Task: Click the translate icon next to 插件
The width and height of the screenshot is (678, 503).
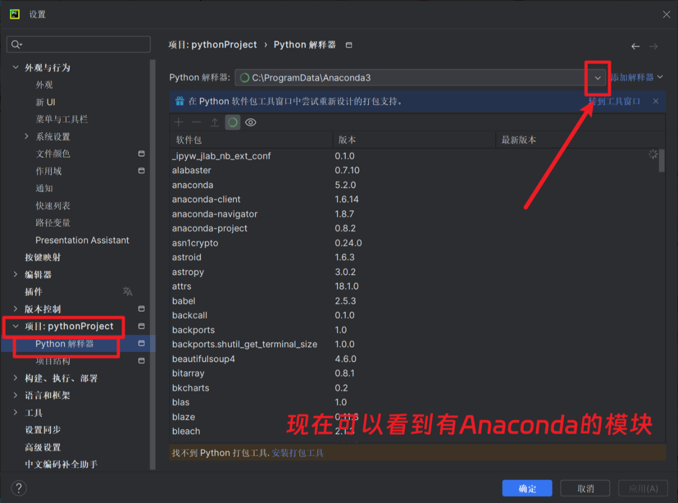Action: [127, 292]
